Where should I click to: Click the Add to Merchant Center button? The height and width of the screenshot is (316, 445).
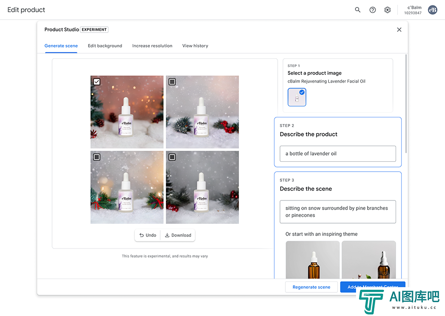372,287
